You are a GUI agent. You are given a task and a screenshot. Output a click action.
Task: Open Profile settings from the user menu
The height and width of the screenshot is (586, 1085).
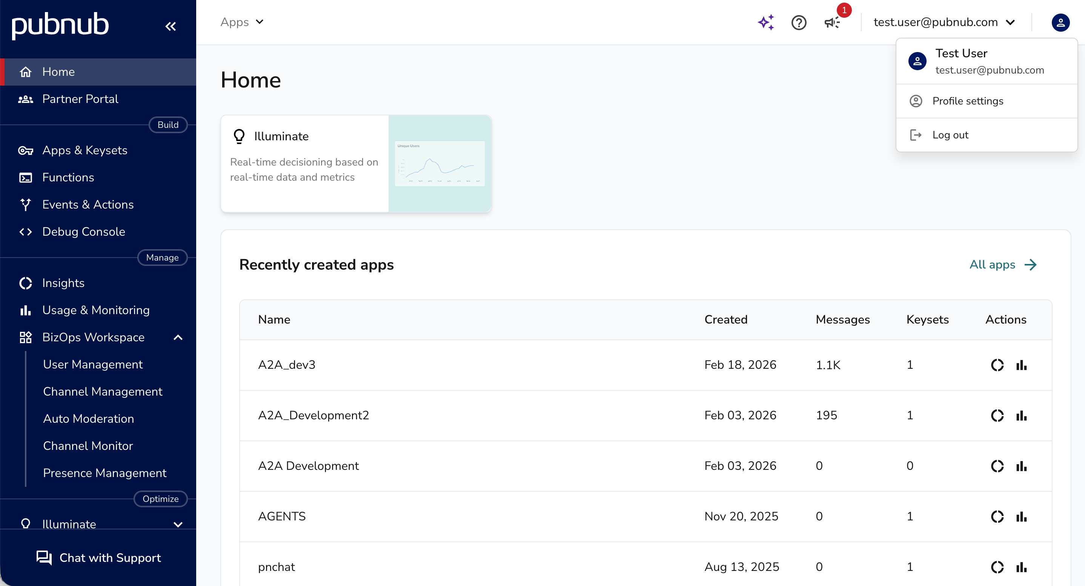[x=968, y=101]
